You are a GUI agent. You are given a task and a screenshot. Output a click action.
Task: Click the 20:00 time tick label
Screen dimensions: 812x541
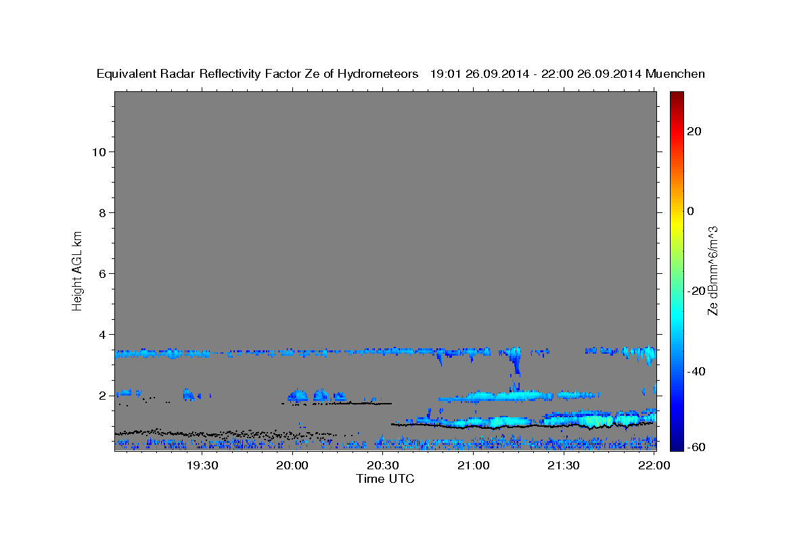click(292, 465)
